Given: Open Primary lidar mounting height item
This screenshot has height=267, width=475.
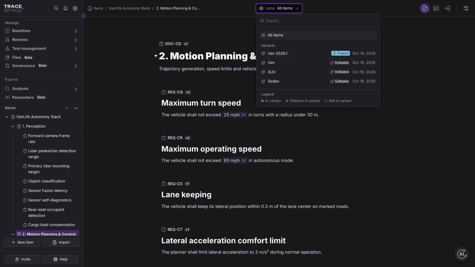Looking at the screenshot, I should [x=49, y=169].
